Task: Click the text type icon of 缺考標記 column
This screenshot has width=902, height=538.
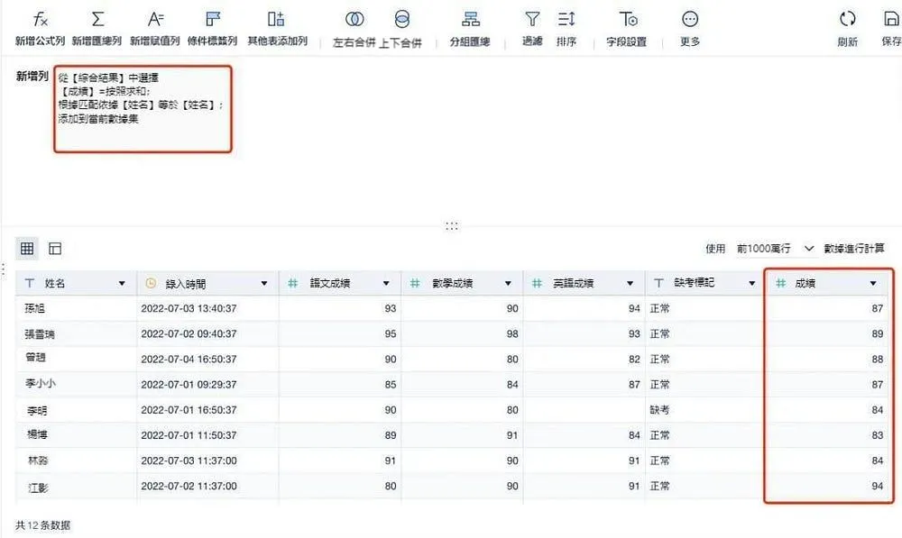Action: tap(659, 283)
